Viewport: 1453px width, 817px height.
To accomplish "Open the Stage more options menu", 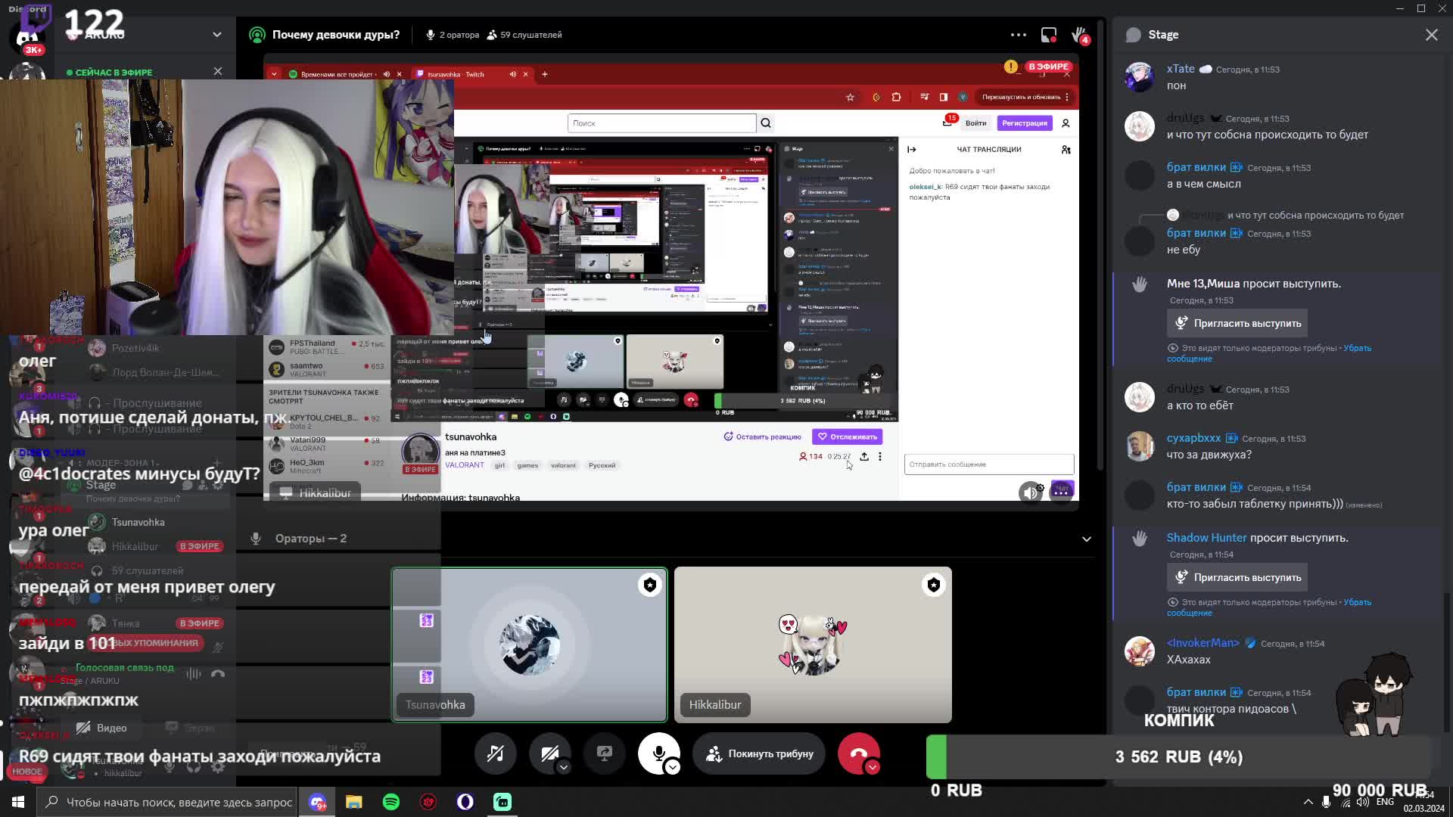I will [x=1019, y=35].
